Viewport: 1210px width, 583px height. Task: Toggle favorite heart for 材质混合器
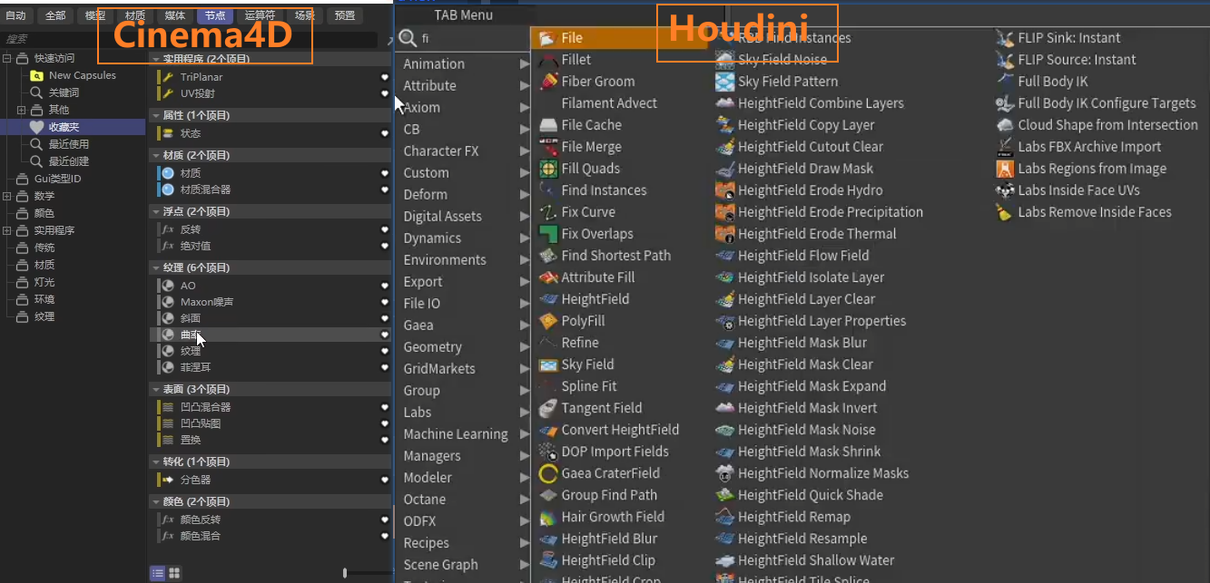tap(384, 189)
